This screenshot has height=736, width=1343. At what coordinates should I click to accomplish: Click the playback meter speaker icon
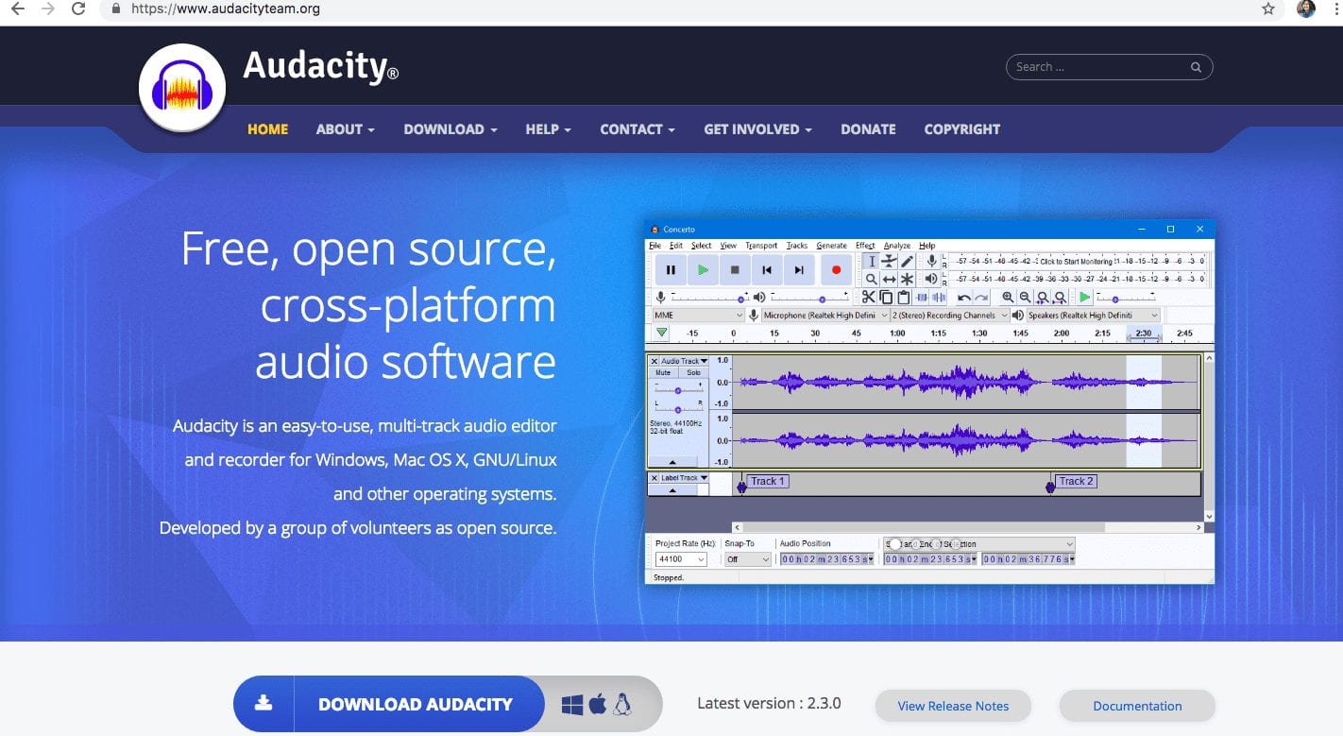(931, 279)
